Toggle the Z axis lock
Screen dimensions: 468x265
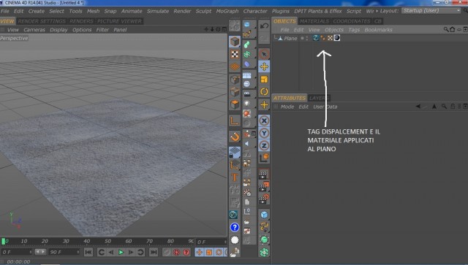pos(264,146)
